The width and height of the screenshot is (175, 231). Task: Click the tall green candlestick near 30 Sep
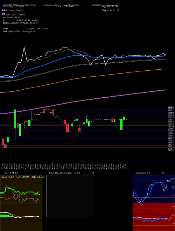[15, 119]
